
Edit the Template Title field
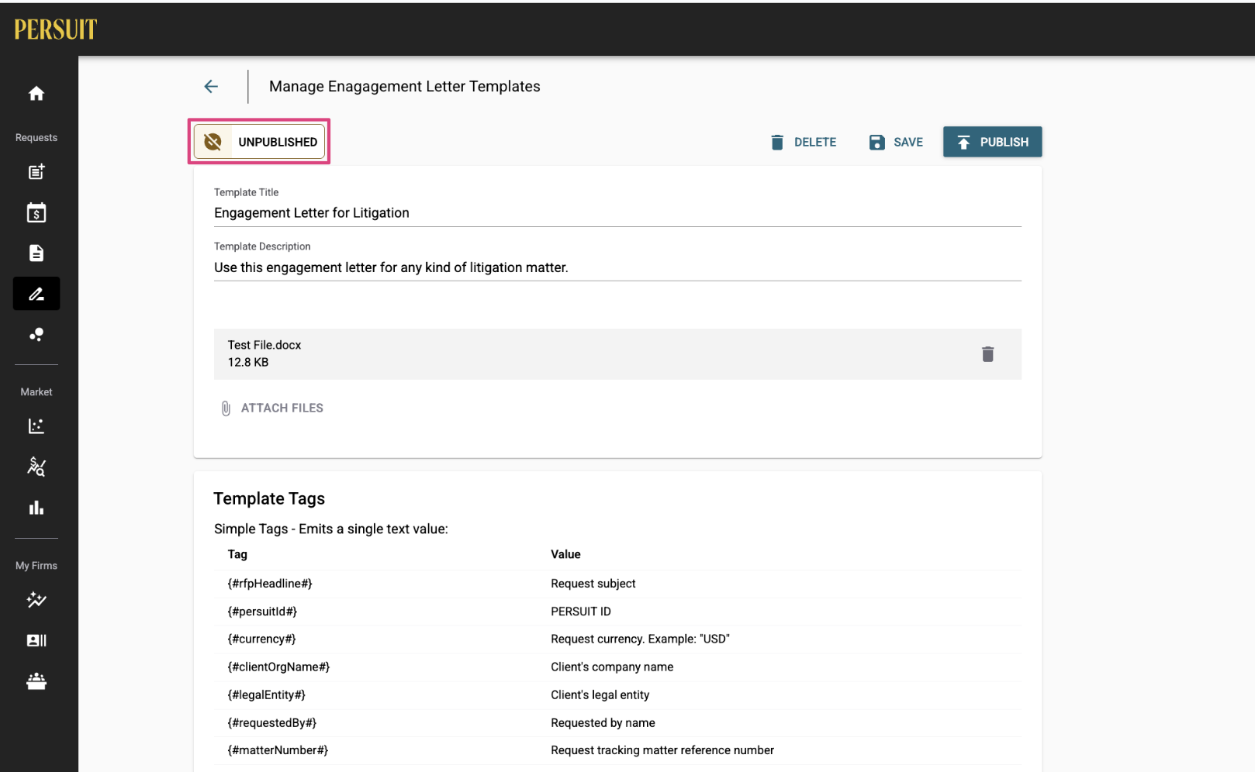coord(617,213)
